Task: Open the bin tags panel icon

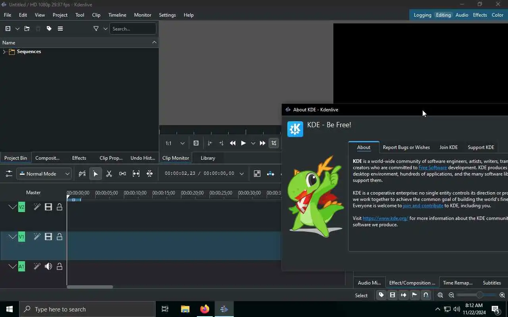Action: [x=49, y=29]
